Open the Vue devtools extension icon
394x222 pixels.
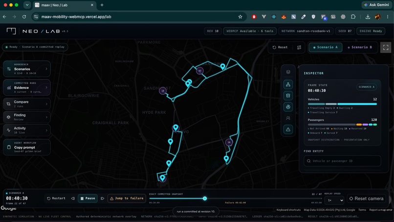pyautogui.click(x=264, y=17)
